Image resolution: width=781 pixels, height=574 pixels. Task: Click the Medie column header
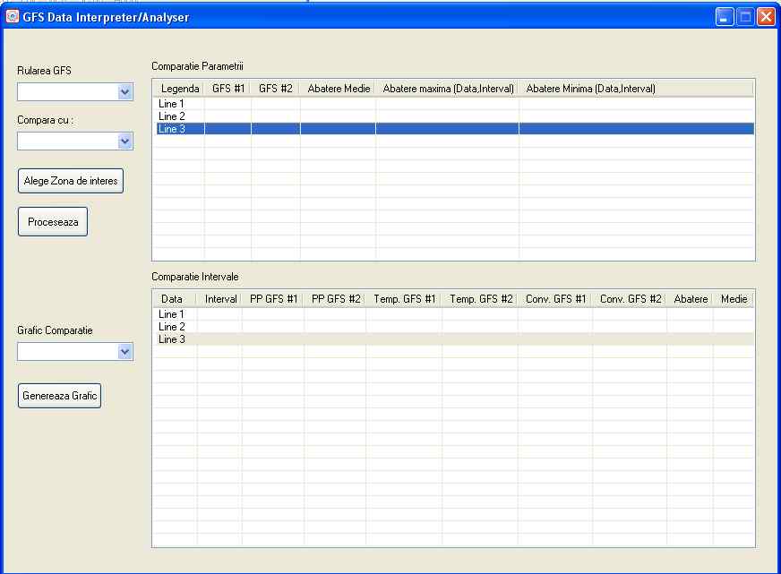[734, 299]
